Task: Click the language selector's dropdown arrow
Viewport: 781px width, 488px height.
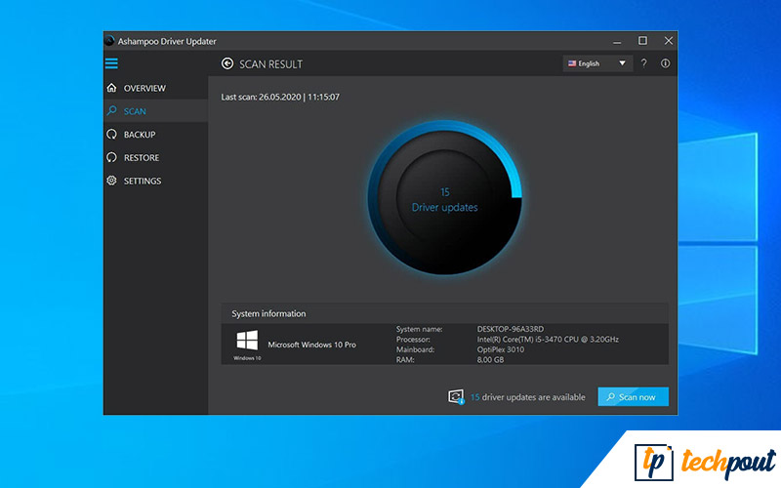Action: tap(623, 63)
